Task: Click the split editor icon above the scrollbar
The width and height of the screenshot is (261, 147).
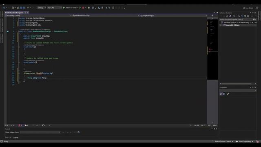Action: click(x=212, y=16)
